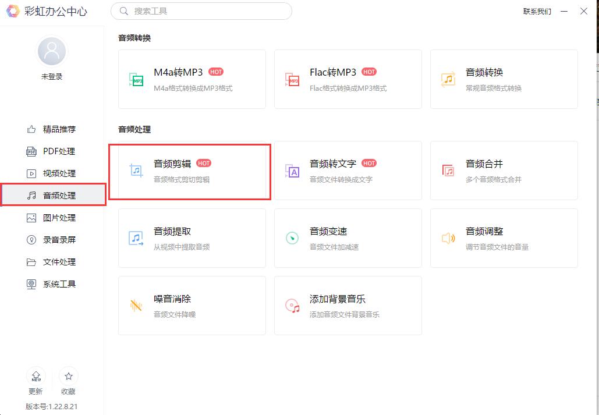599x415 pixels.
Task: Open the 添加背景音乐 background music tool
Action: click(348, 306)
